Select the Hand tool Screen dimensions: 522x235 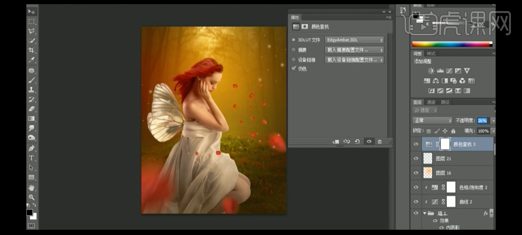point(32,188)
